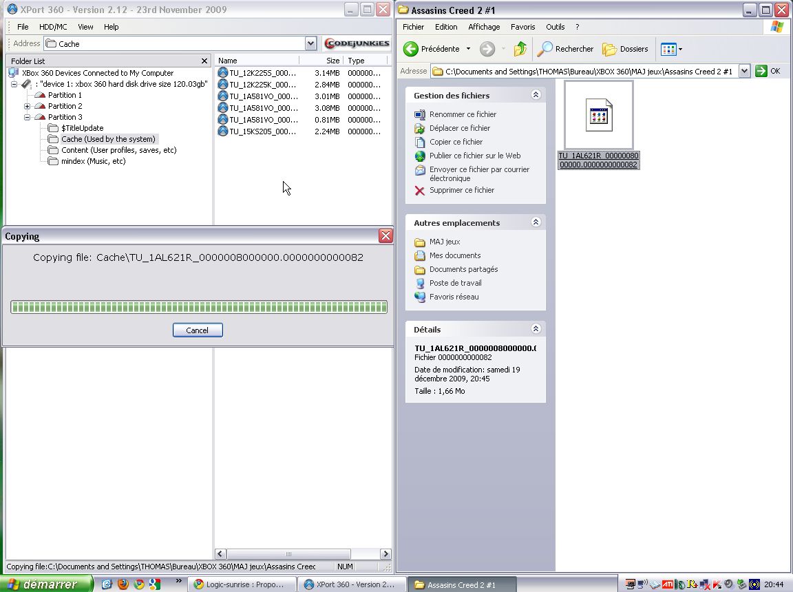This screenshot has height=592, width=793.
Task: Click Déplacer ce fichier
Action: [x=460, y=128]
